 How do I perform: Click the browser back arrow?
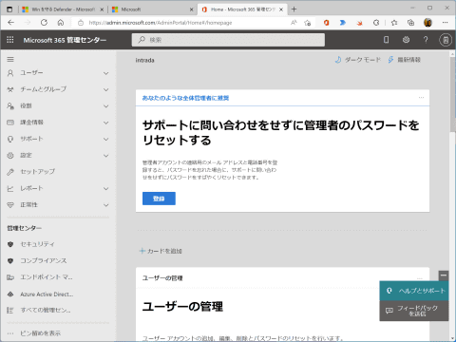[x=11, y=23]
